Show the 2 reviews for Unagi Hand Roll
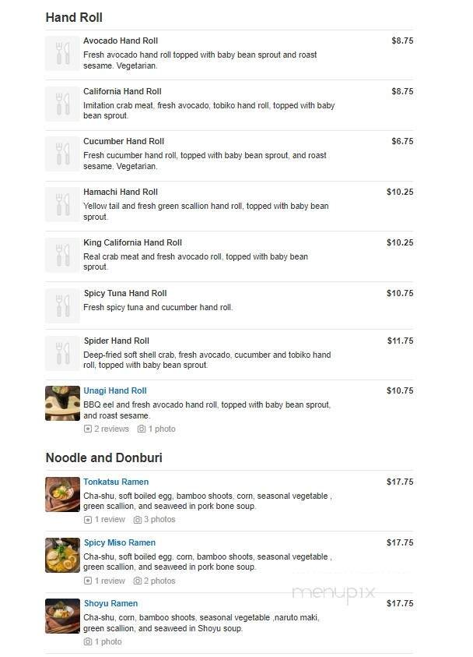Viewport: 473px width, 657px height. click(x=107, y=429)
